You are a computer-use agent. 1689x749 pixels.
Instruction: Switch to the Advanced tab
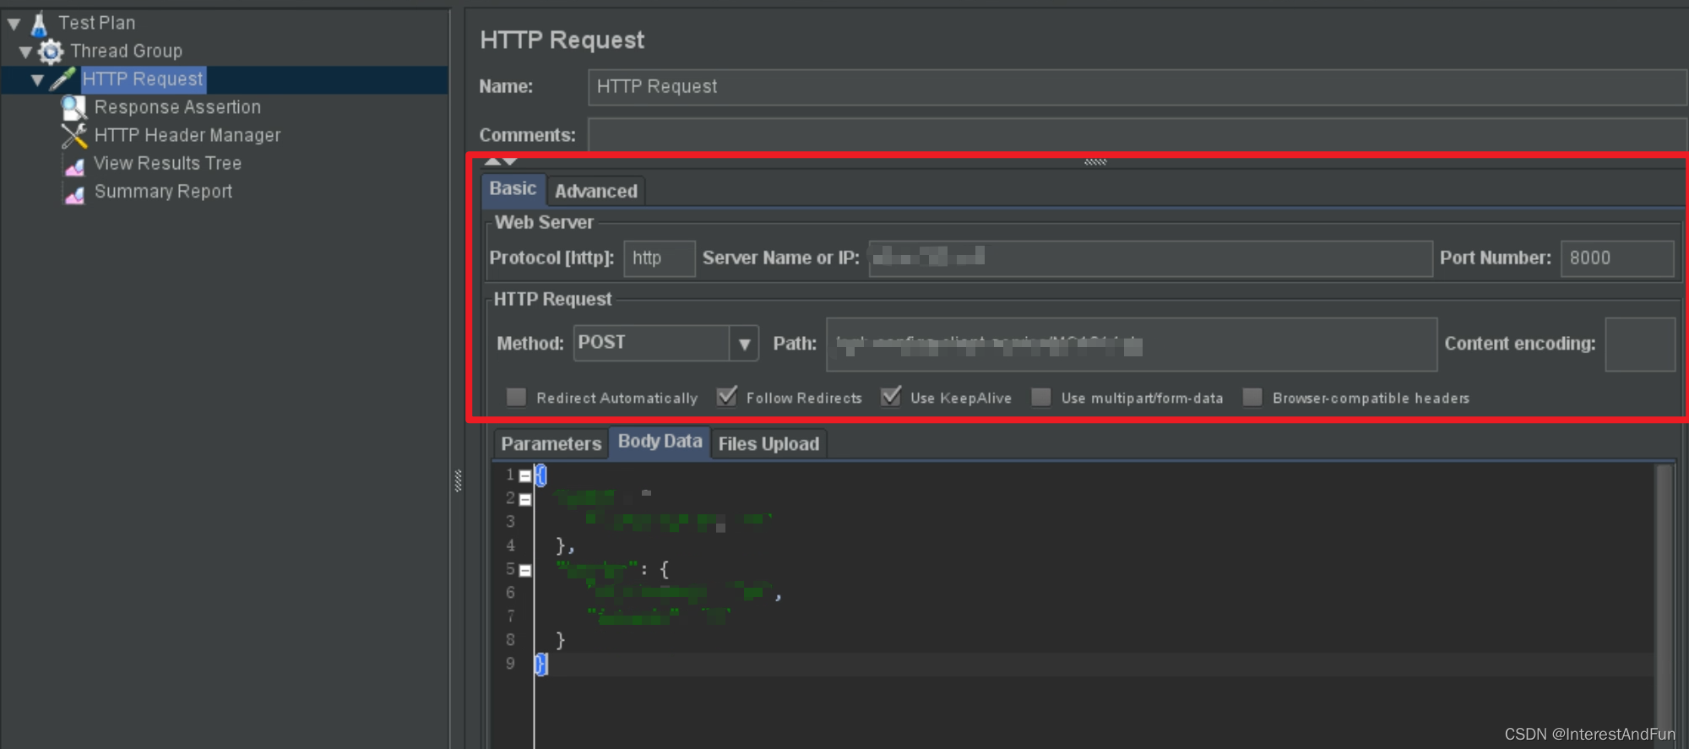pyautogui.click(x=596, y=191)
